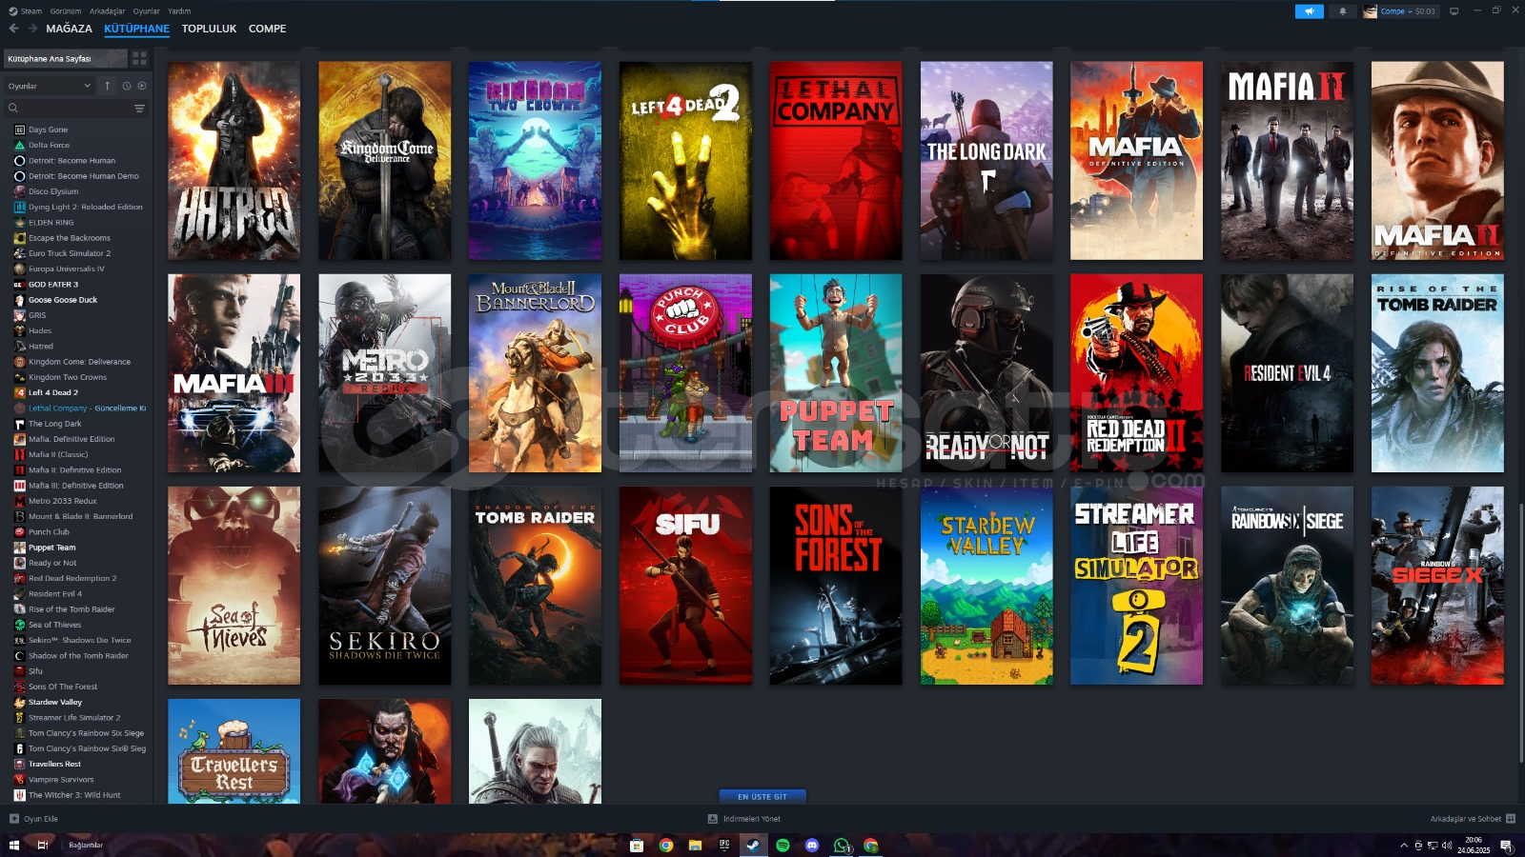Click the library vertical scrollbar

click(1520, 632)
